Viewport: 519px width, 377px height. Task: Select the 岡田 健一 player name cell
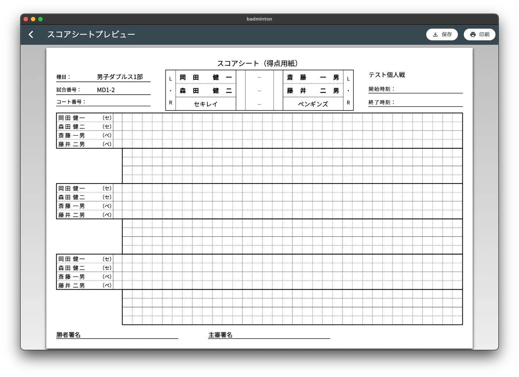tap(205, 77)
